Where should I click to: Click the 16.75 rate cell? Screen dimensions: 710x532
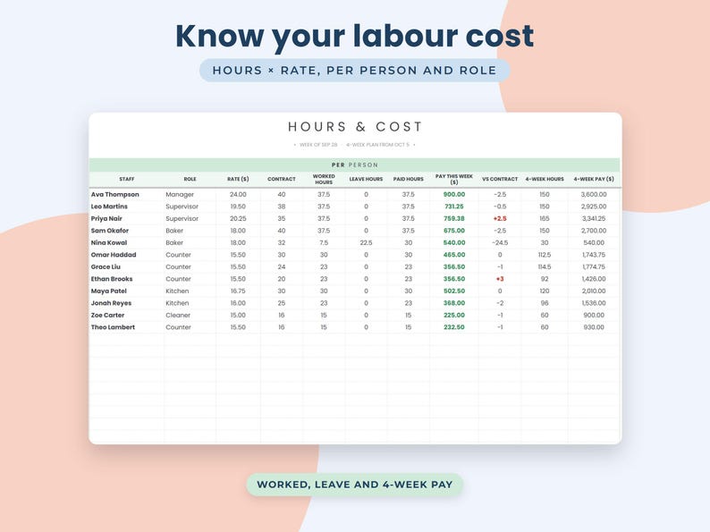238,291
